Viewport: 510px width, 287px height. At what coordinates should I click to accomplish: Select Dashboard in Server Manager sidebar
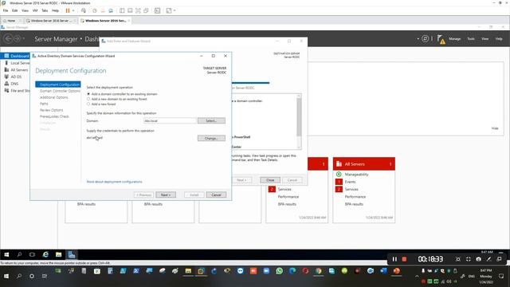(15, 56)
